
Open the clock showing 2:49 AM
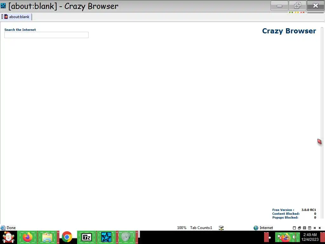(310, 237)
